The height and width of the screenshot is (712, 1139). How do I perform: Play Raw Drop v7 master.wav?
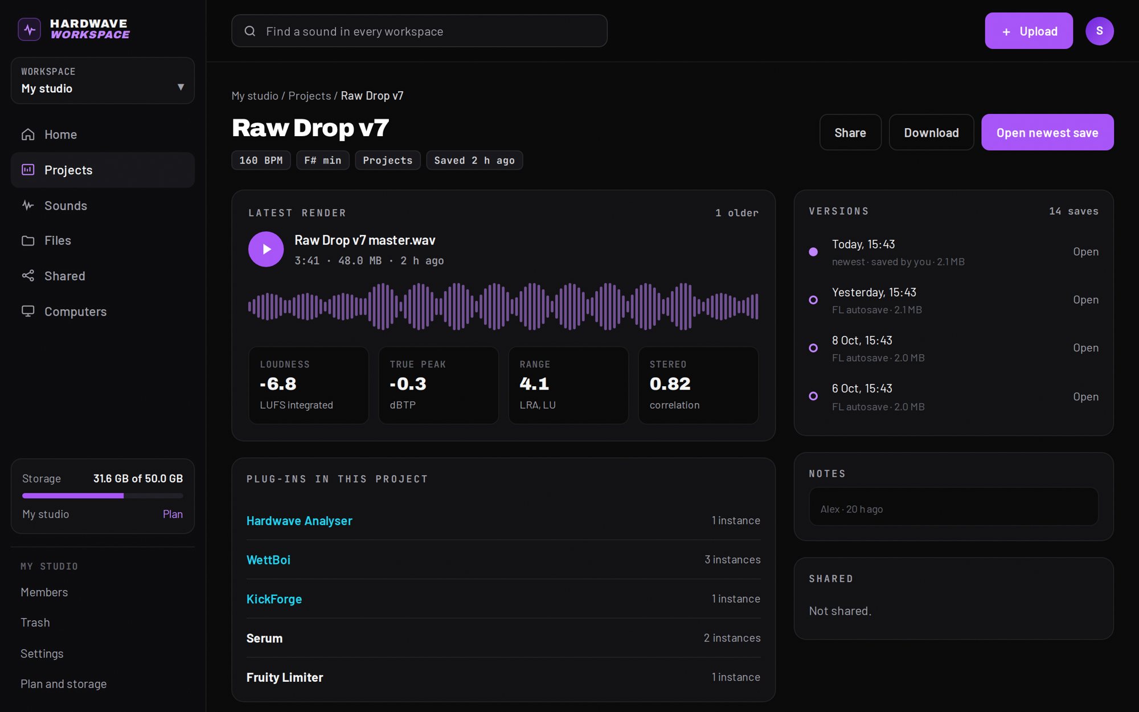click(266, 249)
